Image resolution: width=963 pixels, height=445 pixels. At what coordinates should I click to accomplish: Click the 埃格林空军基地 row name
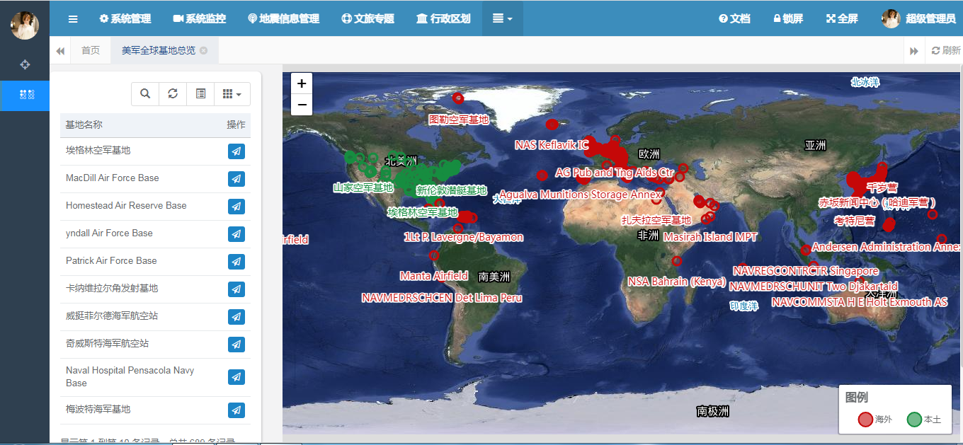98,151
